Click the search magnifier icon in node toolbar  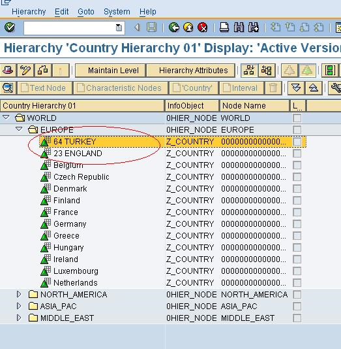tap(8, 88)
